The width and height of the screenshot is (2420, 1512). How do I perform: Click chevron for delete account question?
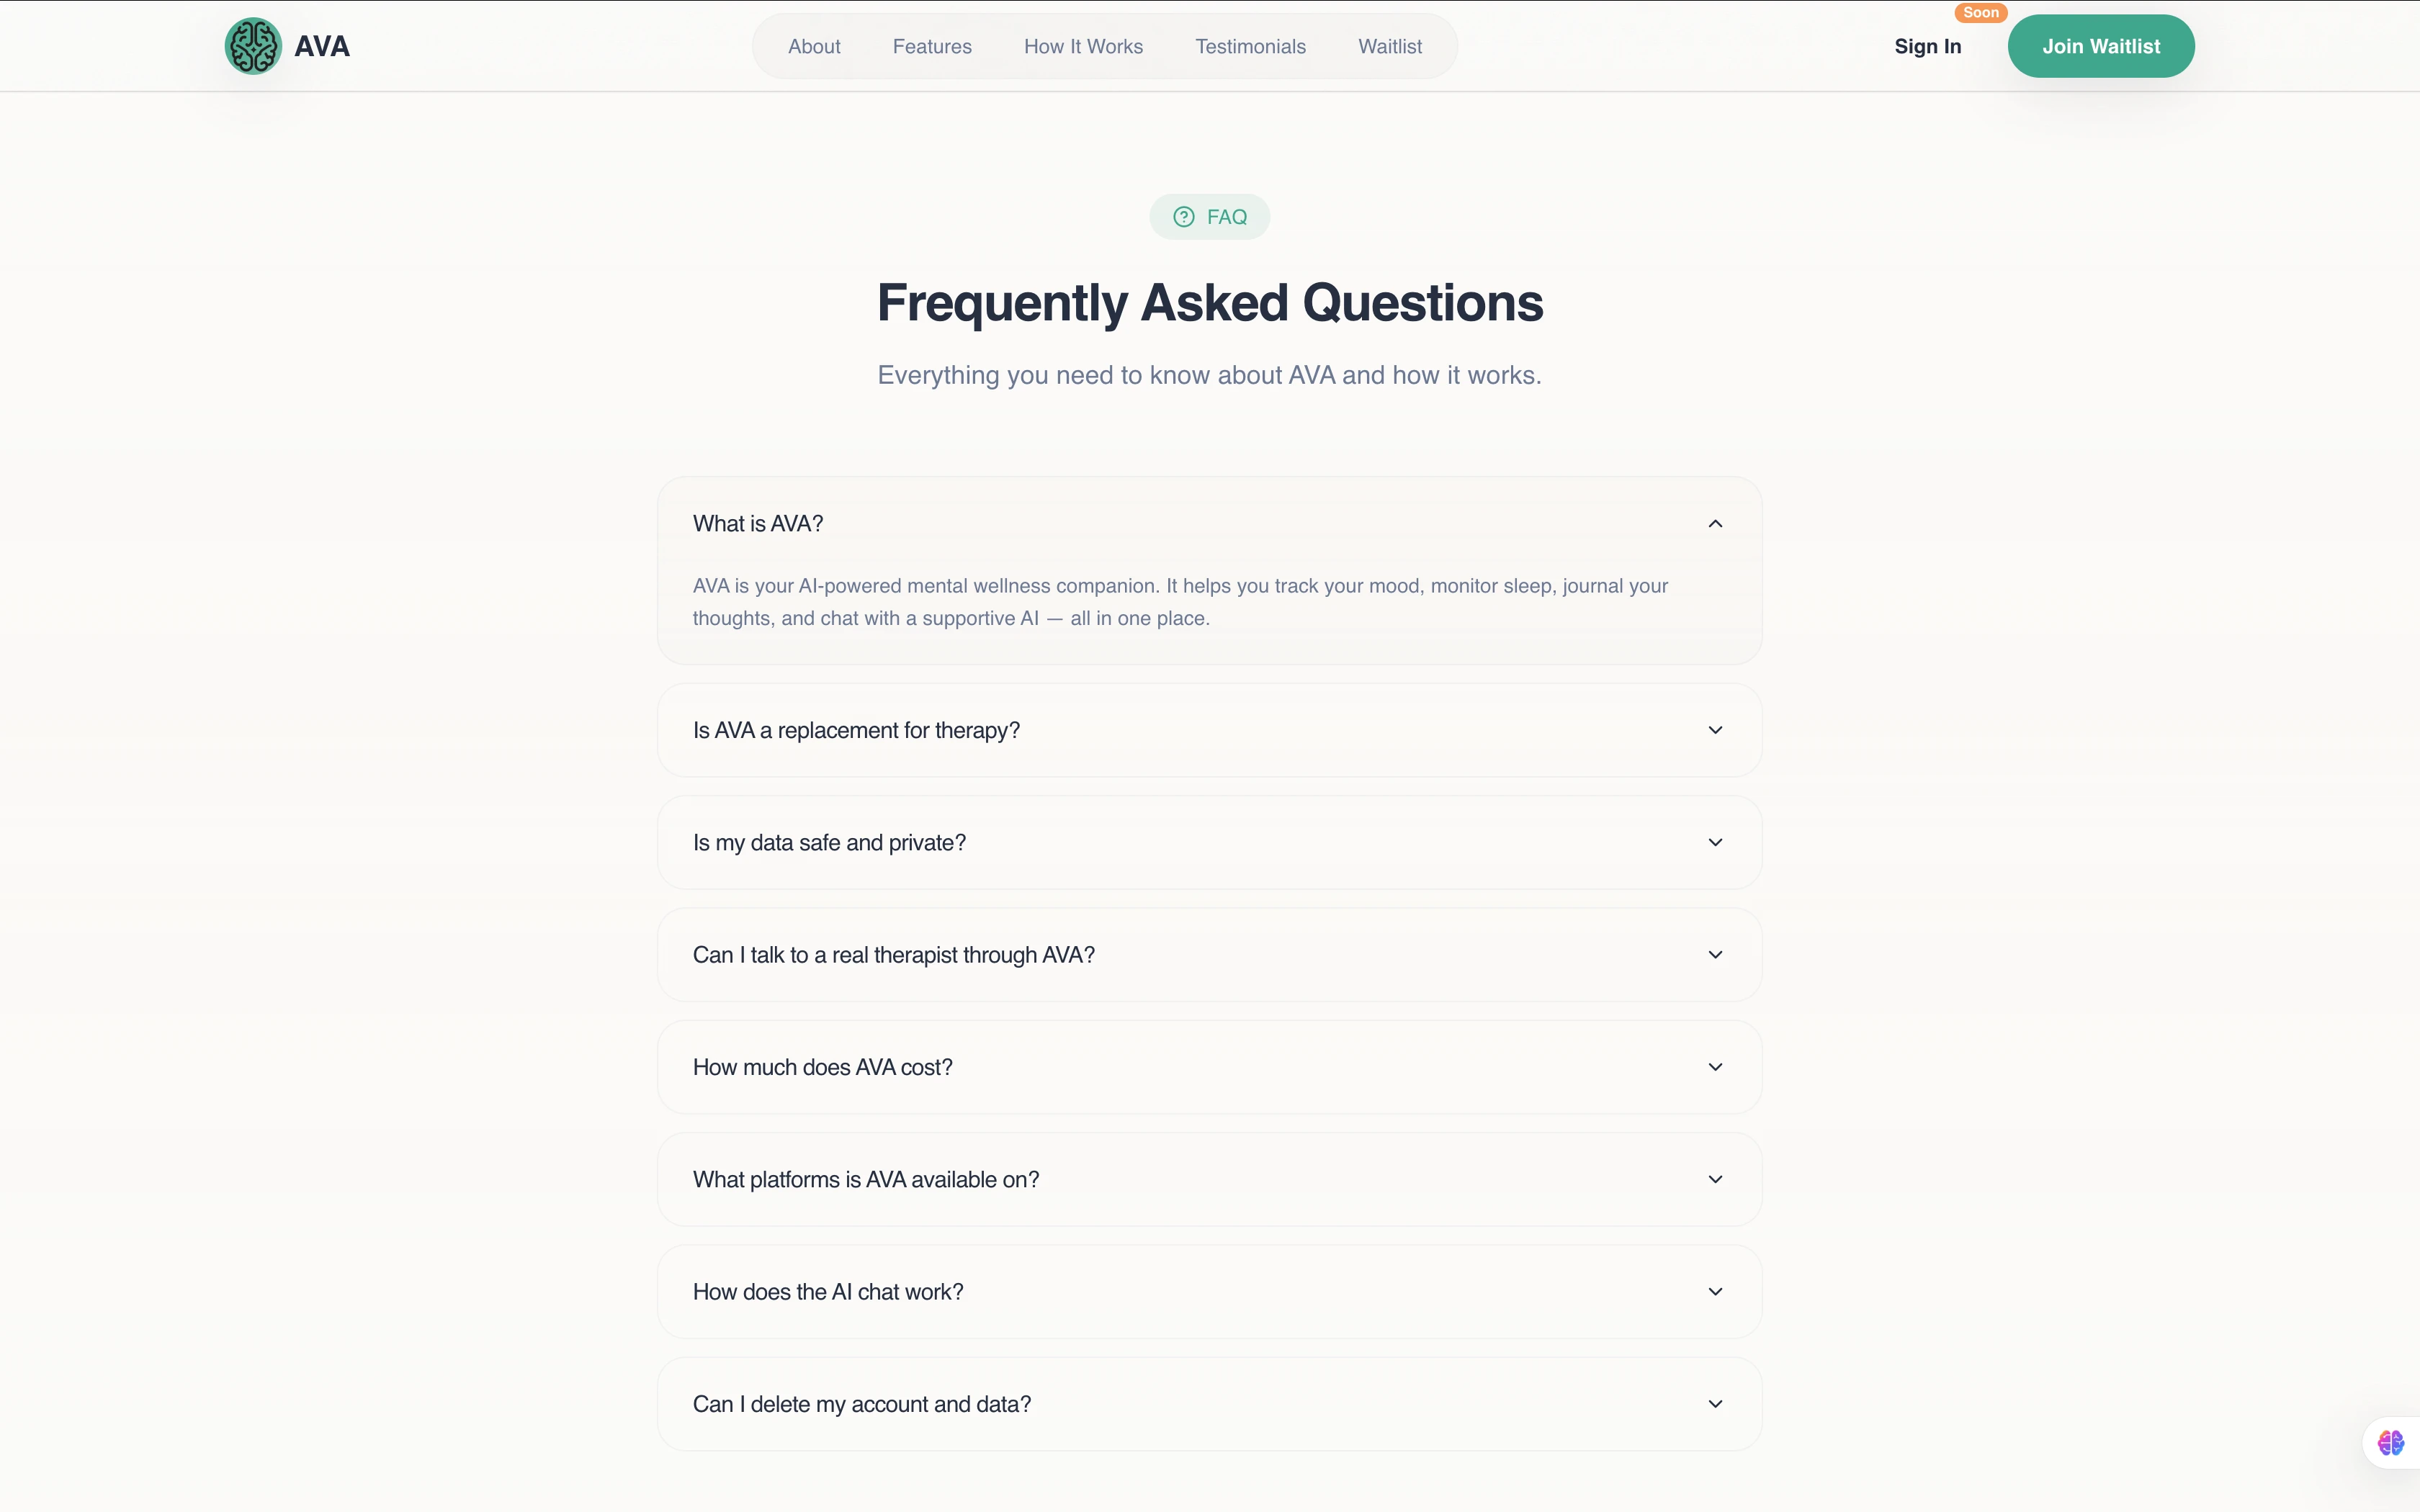(x=1715, y=1404)
